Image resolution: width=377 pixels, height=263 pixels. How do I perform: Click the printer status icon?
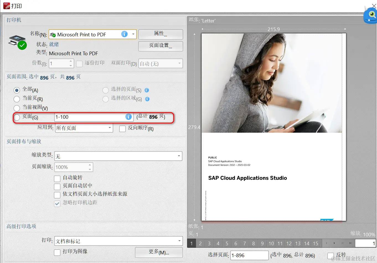[18, 42]
